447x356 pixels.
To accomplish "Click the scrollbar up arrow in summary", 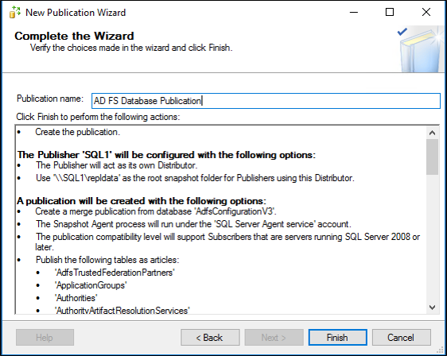I will tap(432, 133).
